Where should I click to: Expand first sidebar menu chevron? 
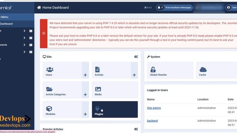pyautogui.click(x=24, y=31)
